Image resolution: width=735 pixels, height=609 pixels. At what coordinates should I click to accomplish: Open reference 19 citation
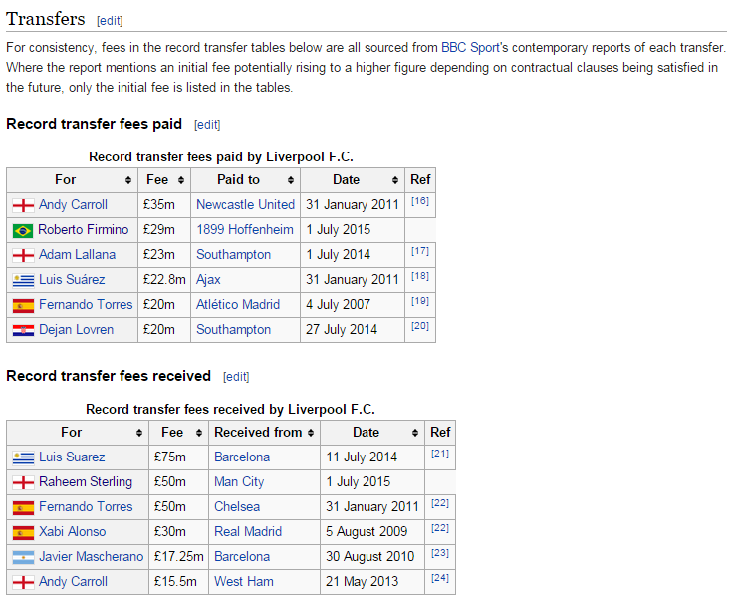420,301
